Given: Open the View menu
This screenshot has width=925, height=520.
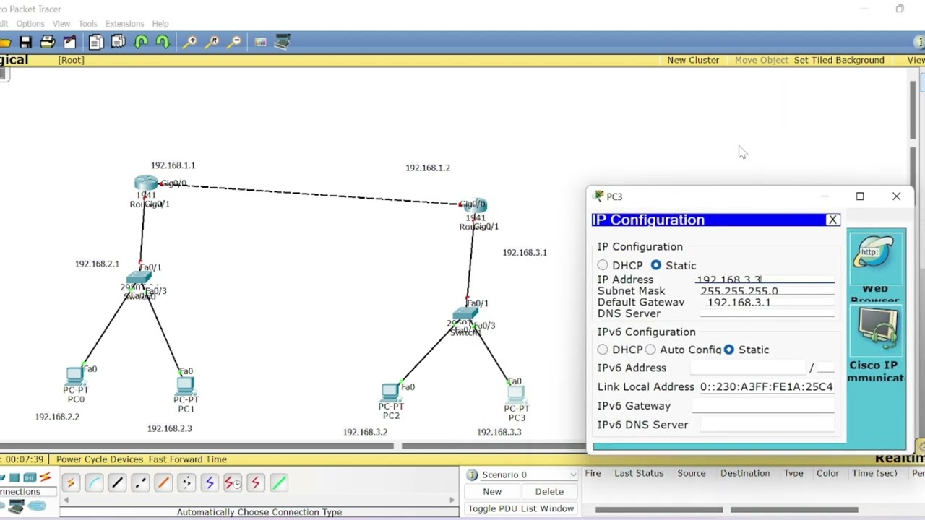Looking at the screenshot, I should 61,24.
